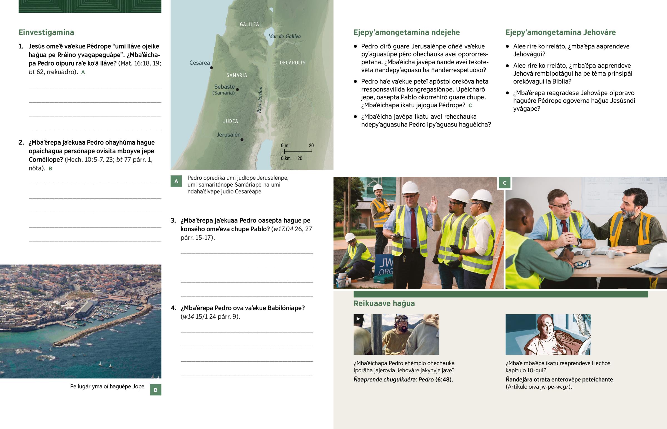Click the green B marker near Jope photo

(156, 390)
